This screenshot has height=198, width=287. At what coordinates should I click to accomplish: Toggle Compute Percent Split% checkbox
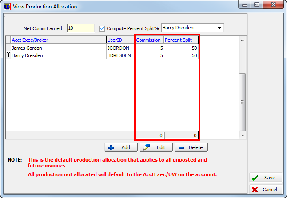[x=102, y=28]
